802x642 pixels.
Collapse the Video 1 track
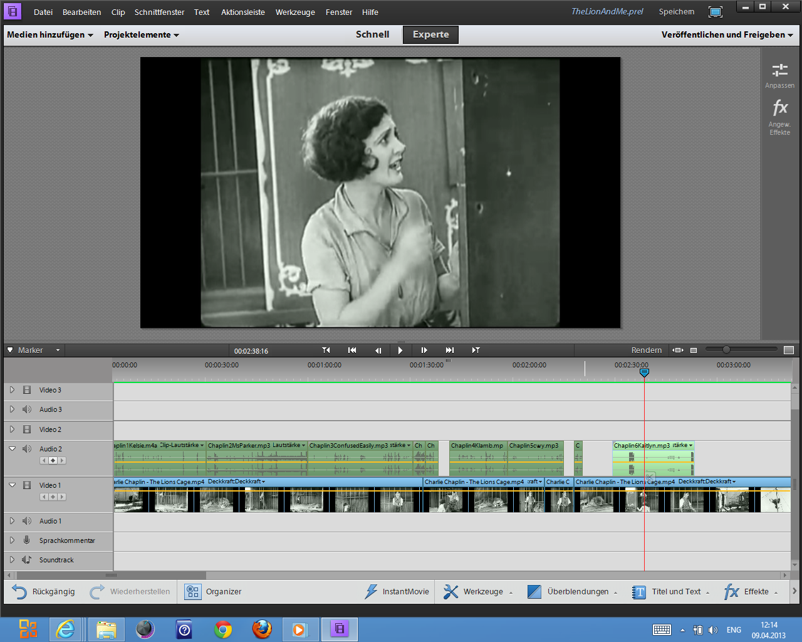coord(12,485)
